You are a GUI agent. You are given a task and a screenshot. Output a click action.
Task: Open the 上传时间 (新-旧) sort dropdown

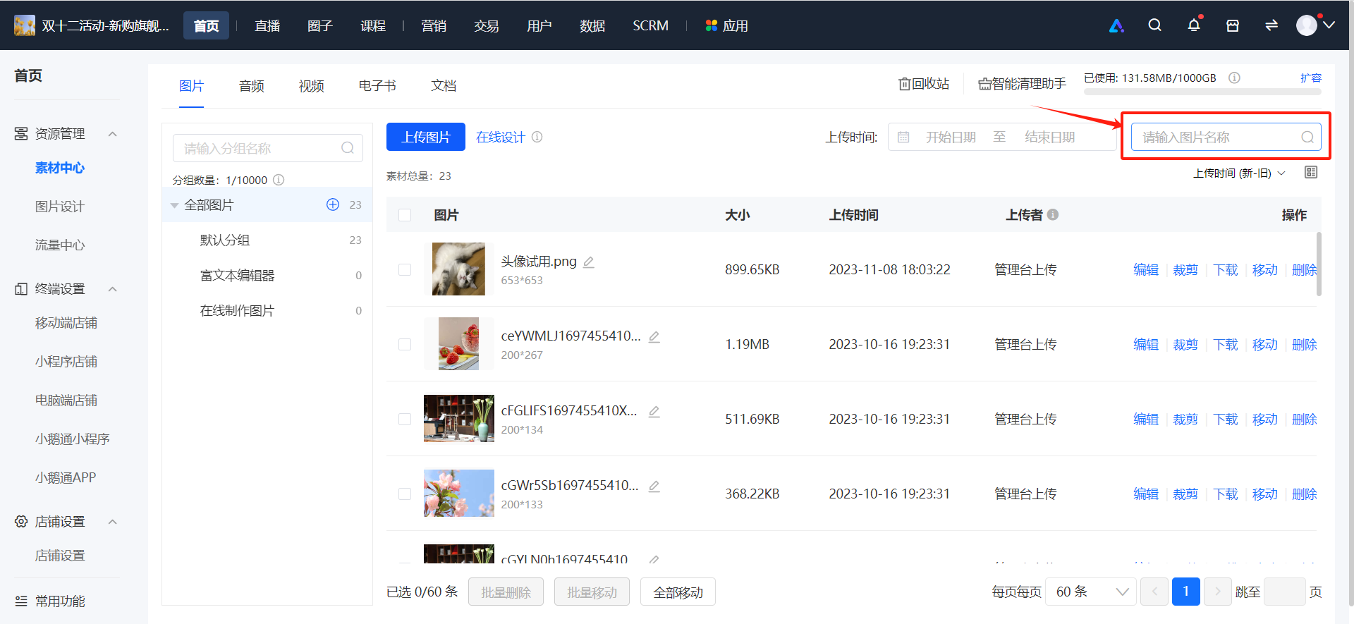pos(1239,173)
